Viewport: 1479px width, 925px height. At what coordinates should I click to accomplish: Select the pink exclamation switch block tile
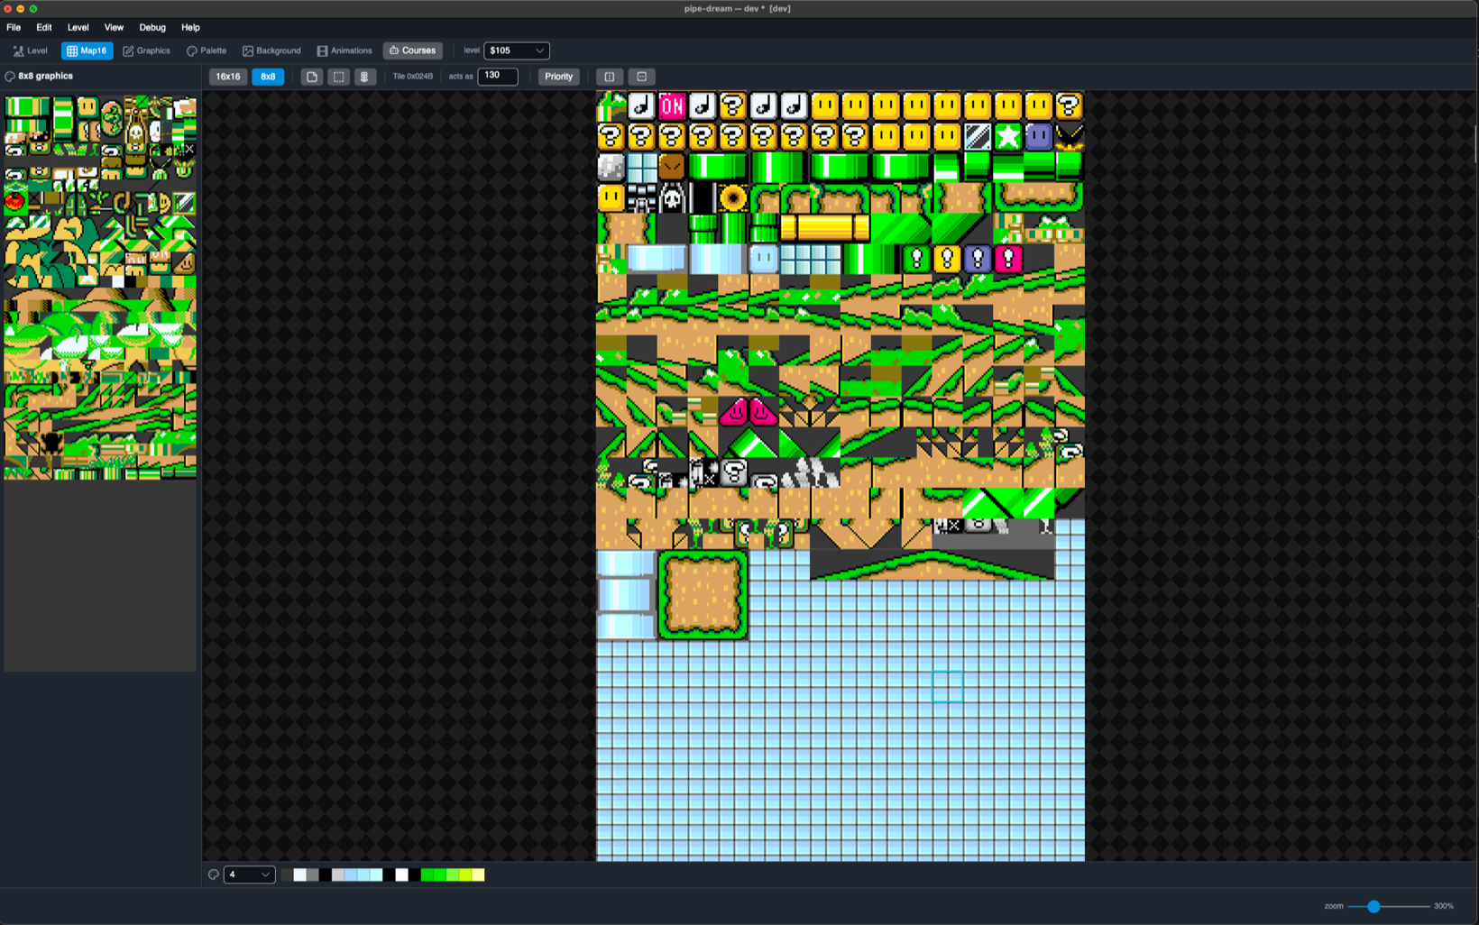[x=1007, y=259]
